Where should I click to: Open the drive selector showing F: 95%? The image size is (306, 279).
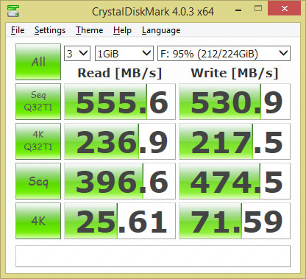[224, 53]
